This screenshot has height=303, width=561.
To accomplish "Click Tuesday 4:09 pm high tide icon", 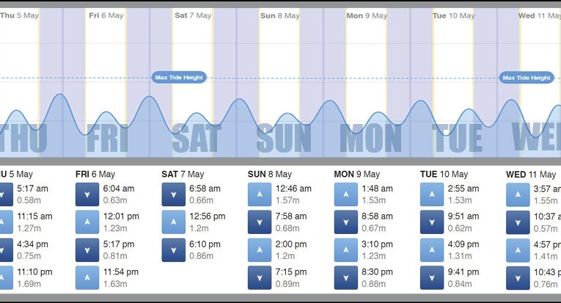I will point(432,249).
